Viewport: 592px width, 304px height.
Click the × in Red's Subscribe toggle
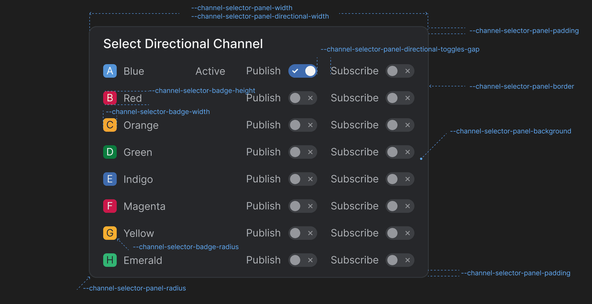pos(407,98)
